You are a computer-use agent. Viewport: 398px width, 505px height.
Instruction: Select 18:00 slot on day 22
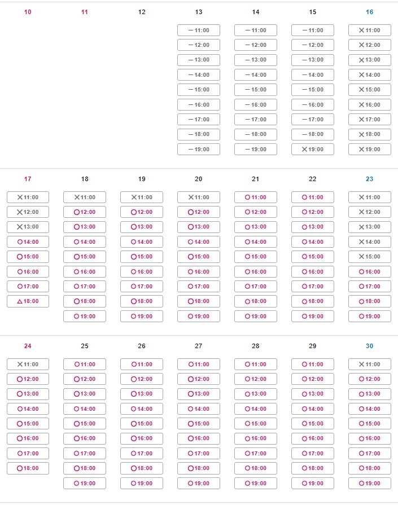[313, 301]
